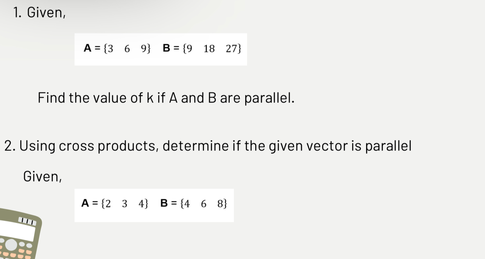Click the letter k in the question

pos(150,98)
